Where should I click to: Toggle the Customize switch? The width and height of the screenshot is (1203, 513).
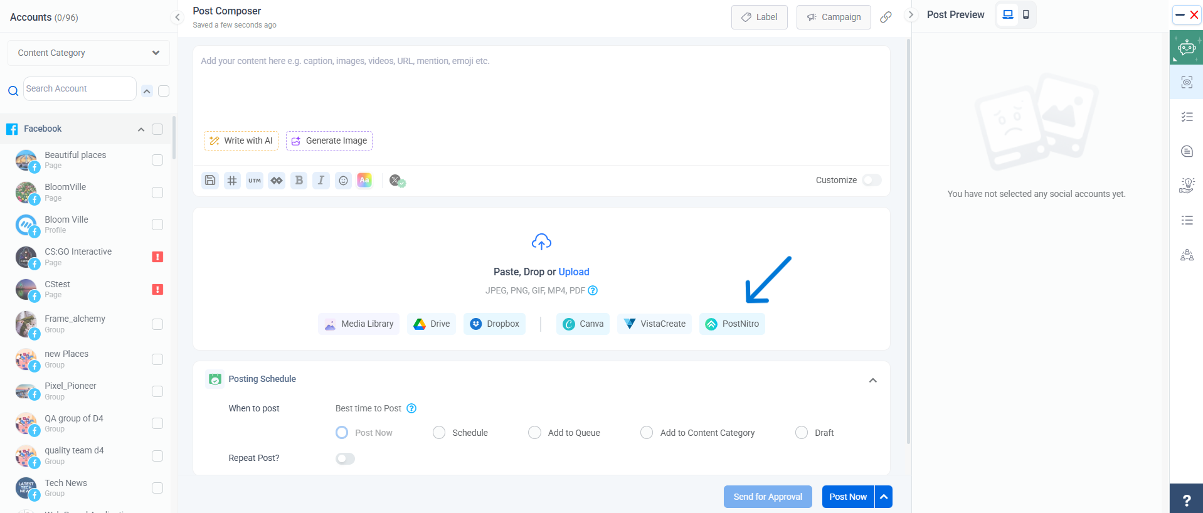point(872,180)
